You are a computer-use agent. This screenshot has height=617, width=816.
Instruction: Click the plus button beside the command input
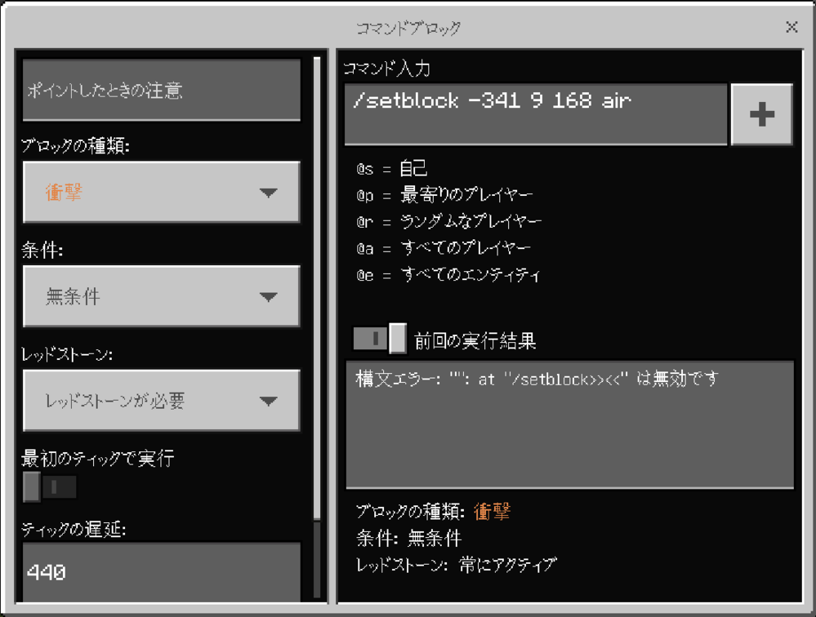(761, 113)
